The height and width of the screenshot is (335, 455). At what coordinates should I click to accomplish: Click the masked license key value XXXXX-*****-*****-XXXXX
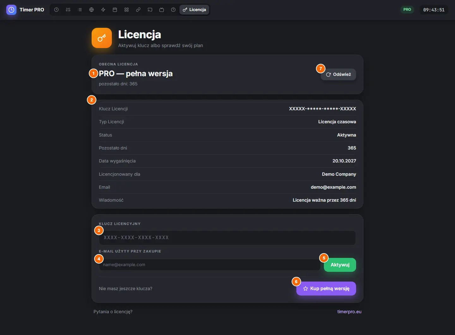click(x=323, y=109)
